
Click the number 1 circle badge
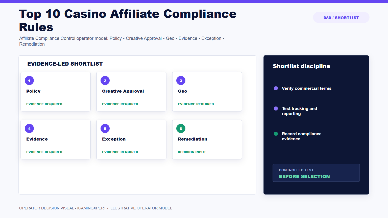coord(29,80)
